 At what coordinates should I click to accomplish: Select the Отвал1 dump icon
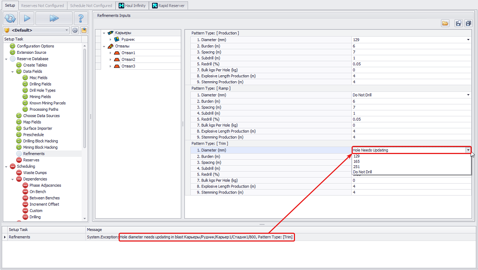pyautogui.click(x=117, y=53)
